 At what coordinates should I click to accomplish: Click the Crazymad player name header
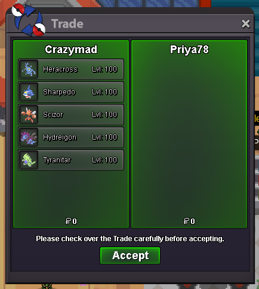tap(71, 50)
